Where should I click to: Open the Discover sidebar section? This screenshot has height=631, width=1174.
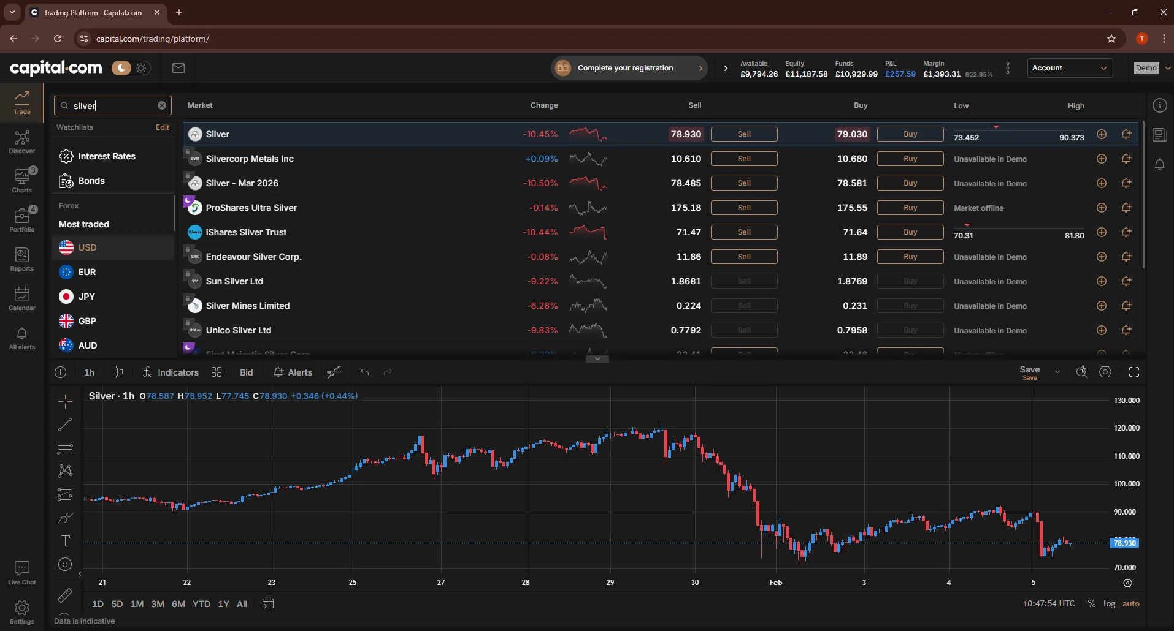[x=22, y=142]
